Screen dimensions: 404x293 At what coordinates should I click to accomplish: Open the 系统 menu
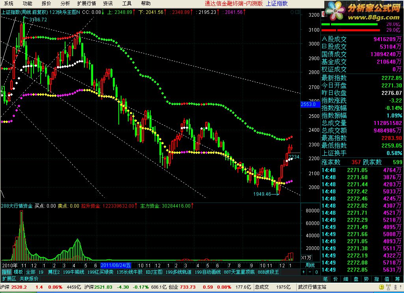coord(9,3)
